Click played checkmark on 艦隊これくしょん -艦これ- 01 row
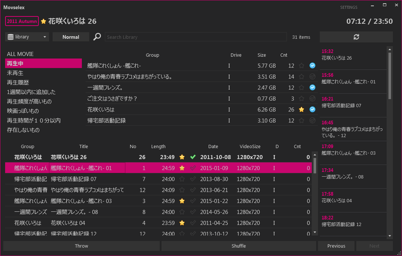Viewport: 402px width, 256px height. tap(193, 168)
